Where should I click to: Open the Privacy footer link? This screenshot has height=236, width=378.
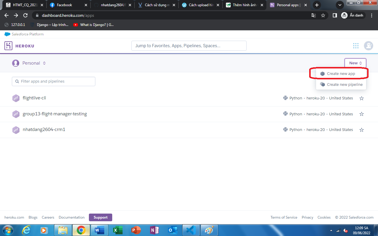pos(307,217)
